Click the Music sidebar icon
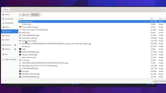 pyautogui.click(x=3, y=27)
